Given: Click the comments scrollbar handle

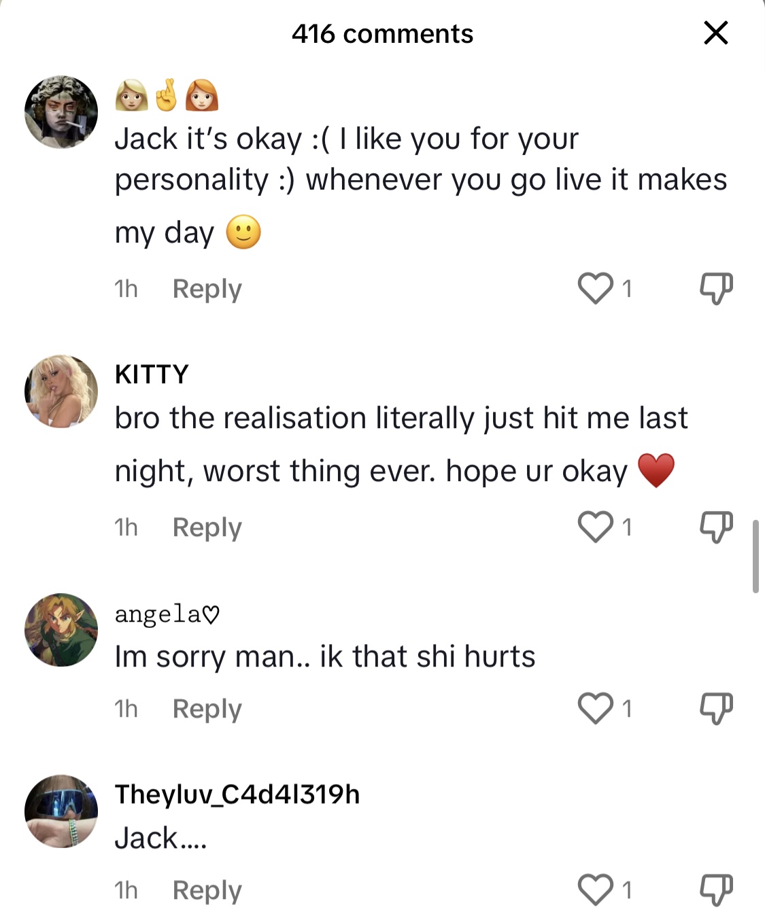Looking at the screenshot, I should tap(755, 557).
